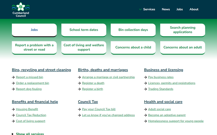Open Births, deaths and marriages heading
Screen dimensions: 217x135
point(103,70)
